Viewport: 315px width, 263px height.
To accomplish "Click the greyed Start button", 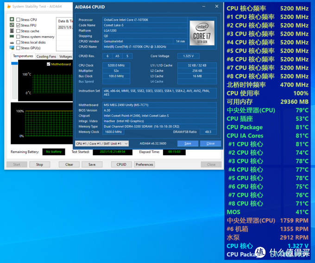I will 17,164.
